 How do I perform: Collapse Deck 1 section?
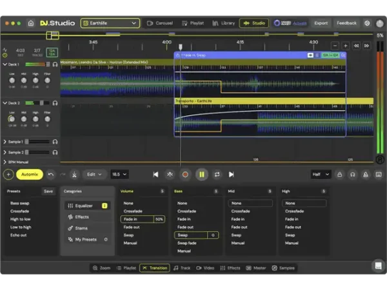tap(5, 64)
